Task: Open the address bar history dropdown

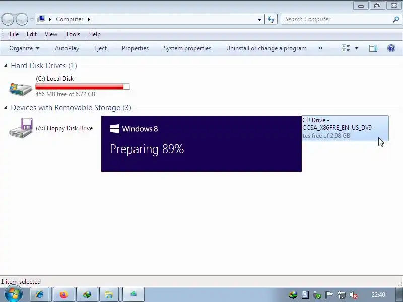Action: pyautogui.click(x=259, y=19)
